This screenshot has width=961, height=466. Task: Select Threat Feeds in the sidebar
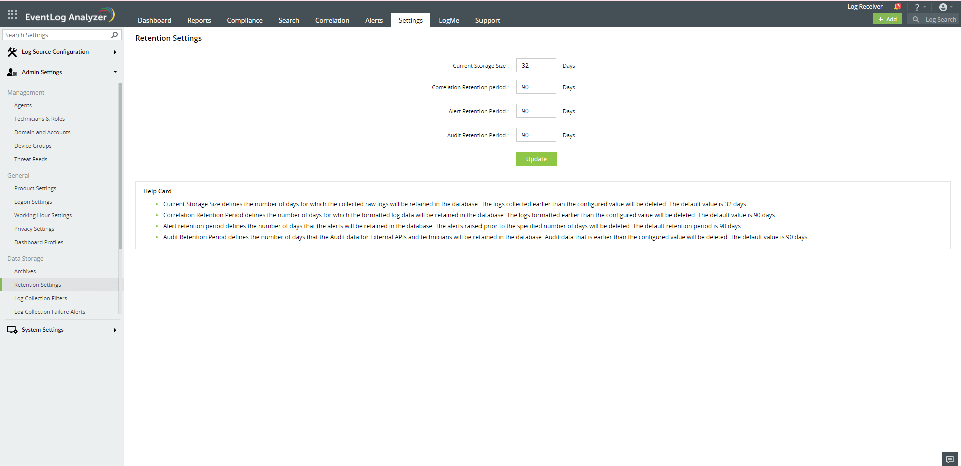click(31, 159)
